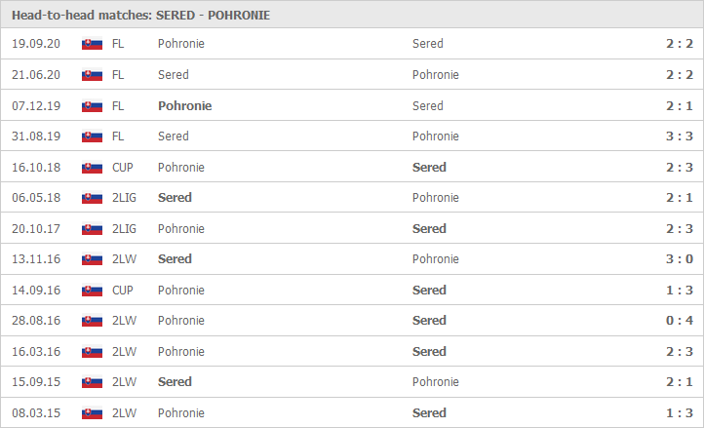Click the CUP label on 14.09.16
The width and height of the screenshot is (704, 428).
click(x=123, y=291)
